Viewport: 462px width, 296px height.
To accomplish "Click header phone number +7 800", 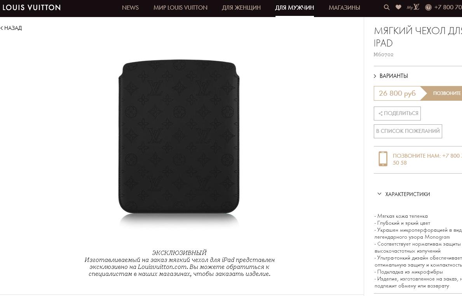I will tap(448, 7).
